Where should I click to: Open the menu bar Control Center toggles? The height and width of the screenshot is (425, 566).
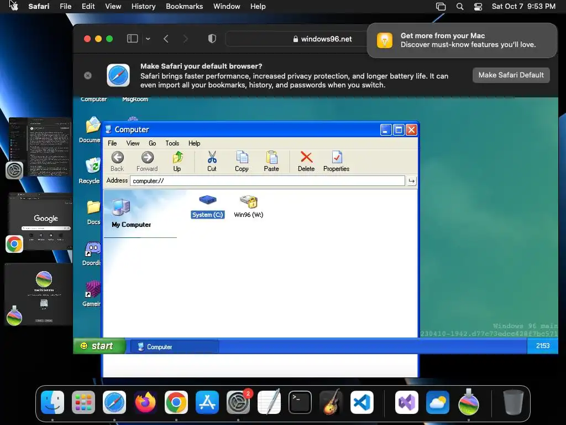(478, 7)
